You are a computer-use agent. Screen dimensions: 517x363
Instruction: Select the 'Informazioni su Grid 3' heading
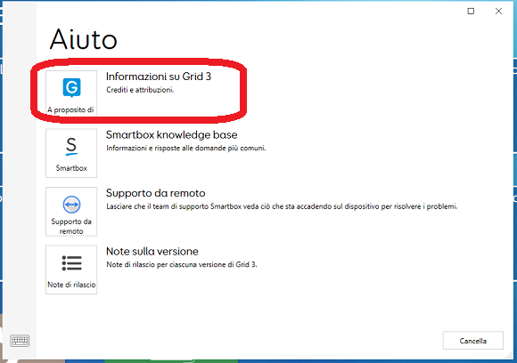tap(159, 77)
